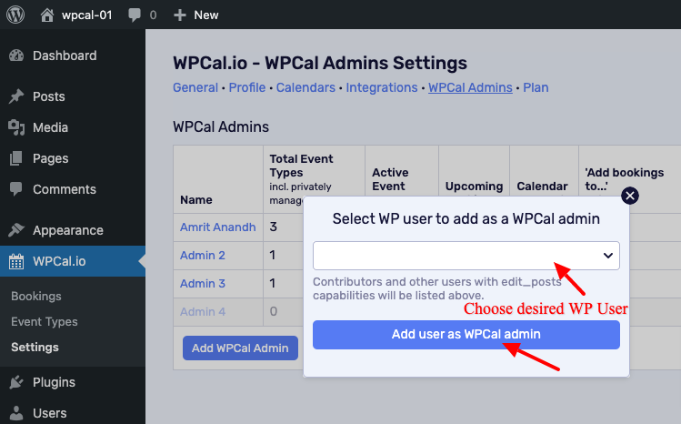Click the plus New icon

pos(179,15)
